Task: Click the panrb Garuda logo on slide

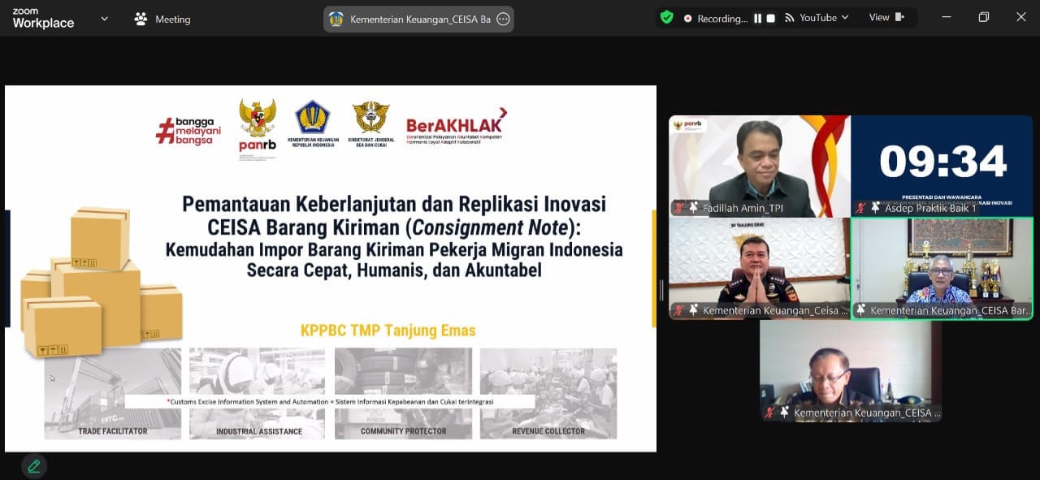Action: pos(257,128)
